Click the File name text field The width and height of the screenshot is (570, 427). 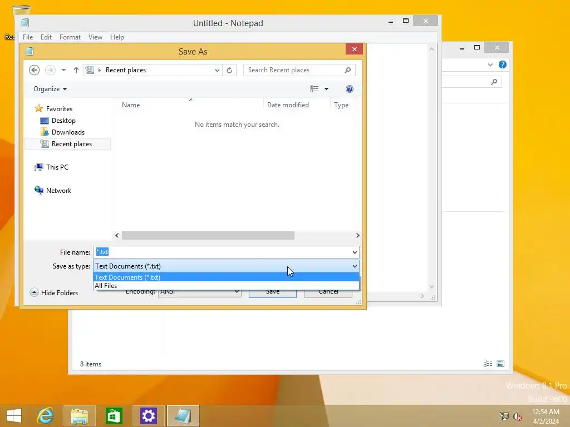click(x=222, y=252)
